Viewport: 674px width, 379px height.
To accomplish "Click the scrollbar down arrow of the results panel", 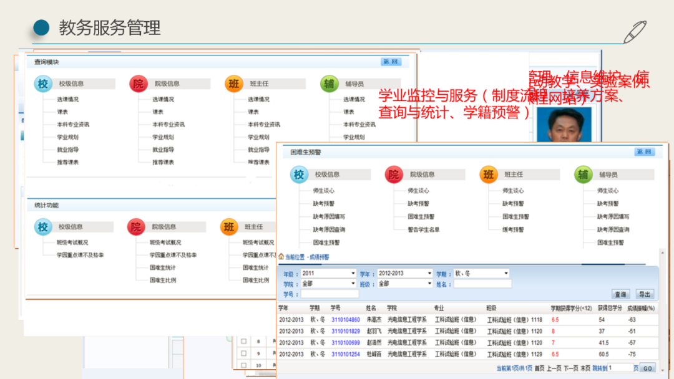I will [x=662, y=370].
